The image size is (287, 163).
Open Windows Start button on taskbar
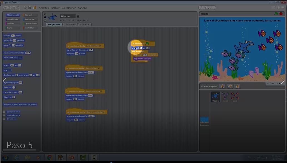point(5,157)
